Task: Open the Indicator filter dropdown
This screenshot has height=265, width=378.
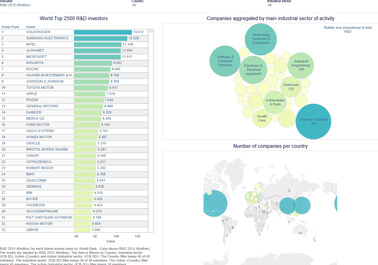Action: coord(15,5)
